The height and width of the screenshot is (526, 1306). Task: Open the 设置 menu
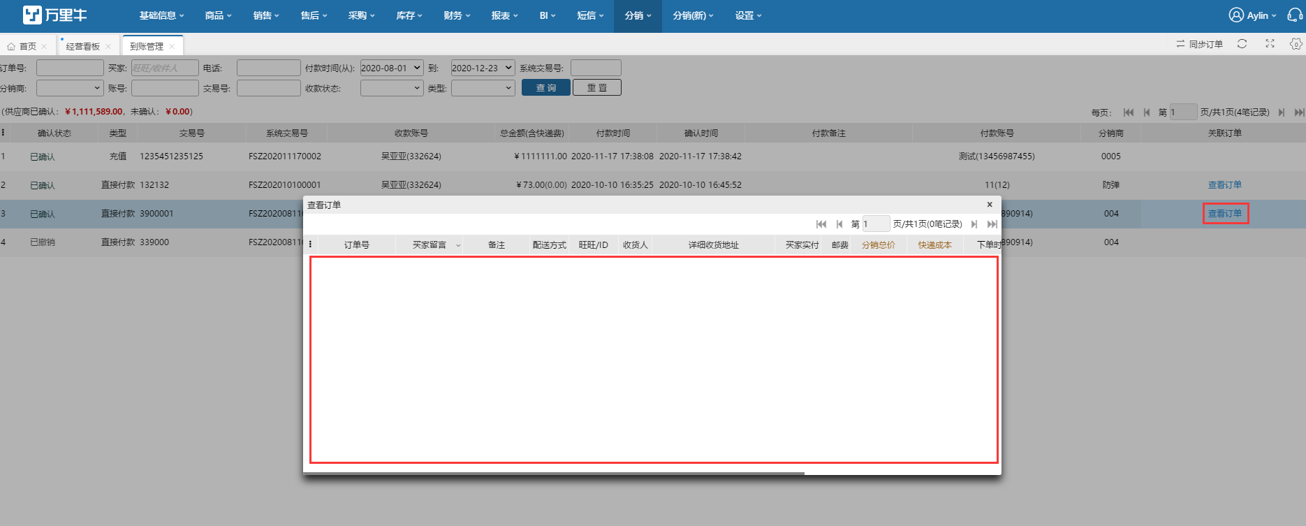[748, 15]
